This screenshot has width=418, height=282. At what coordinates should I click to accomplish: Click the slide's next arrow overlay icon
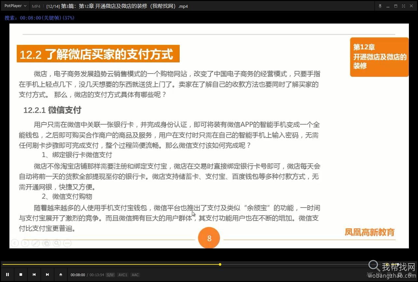(x=25, y=243)
